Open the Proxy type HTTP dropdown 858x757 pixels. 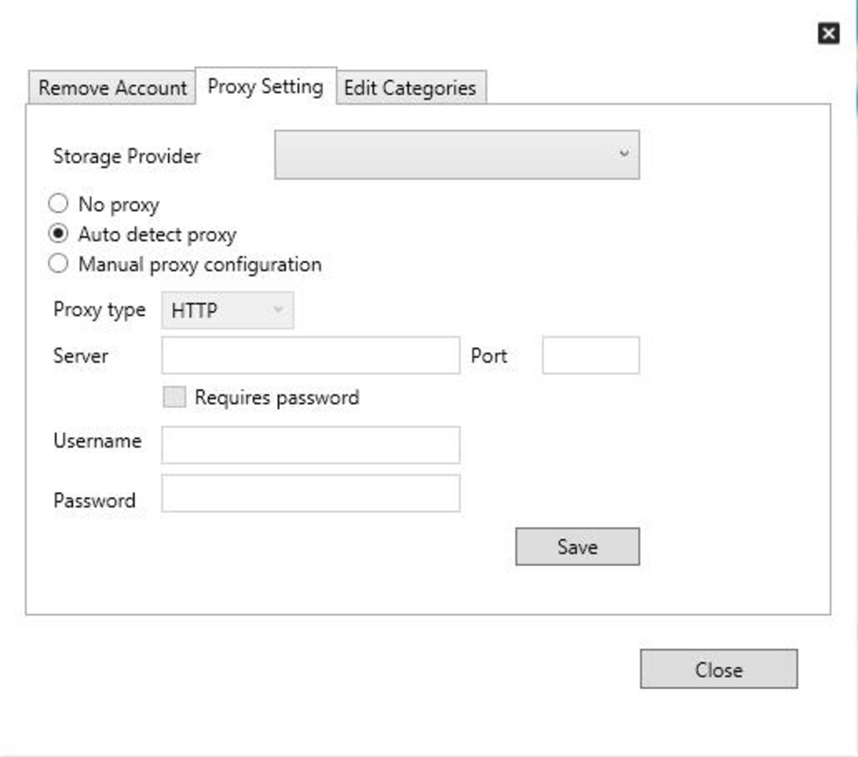click(227, 310)
